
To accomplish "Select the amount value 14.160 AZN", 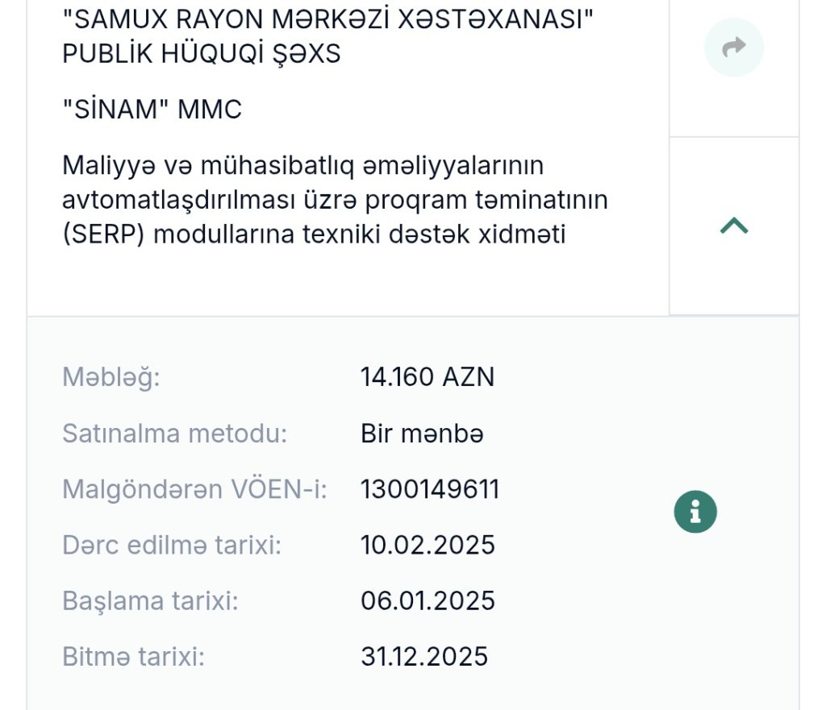I will click(428, 377).
